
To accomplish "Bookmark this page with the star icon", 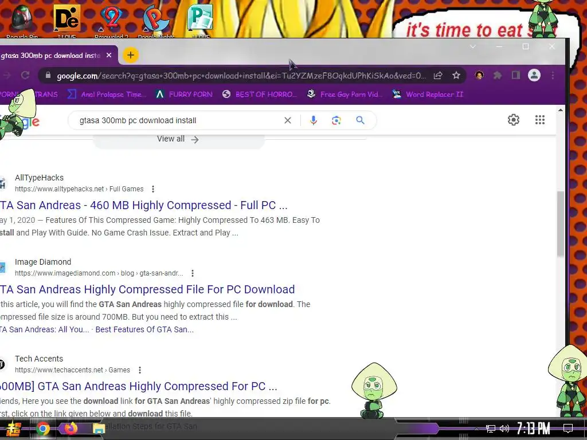I will pyautogui.click(x=456, y=76).
